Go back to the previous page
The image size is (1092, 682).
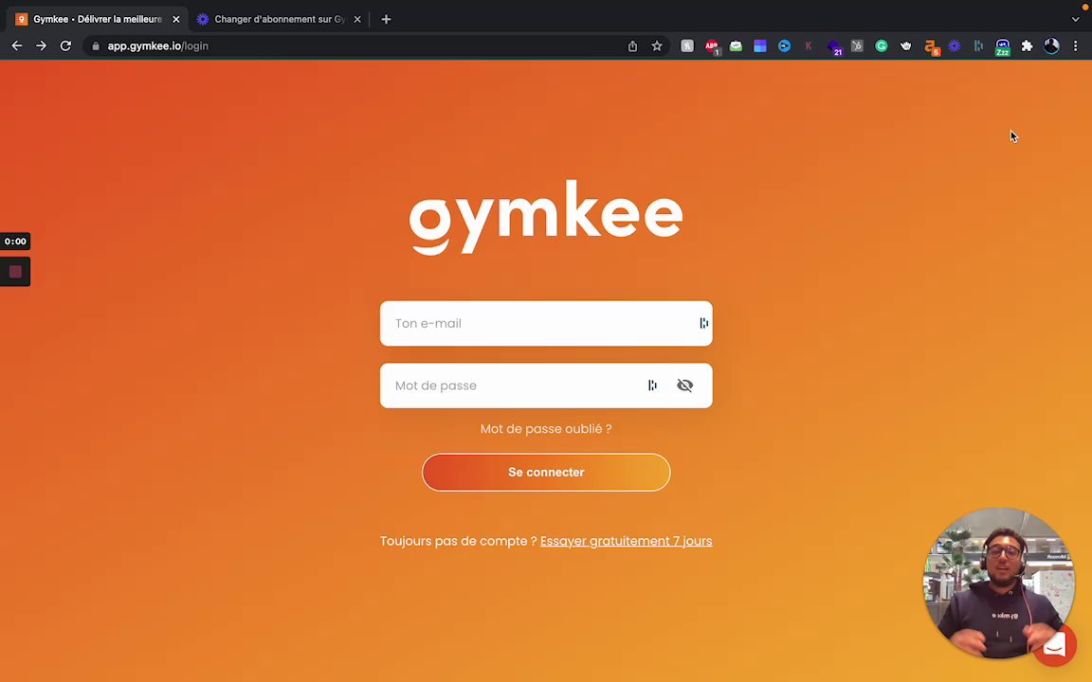pos(17,45)
